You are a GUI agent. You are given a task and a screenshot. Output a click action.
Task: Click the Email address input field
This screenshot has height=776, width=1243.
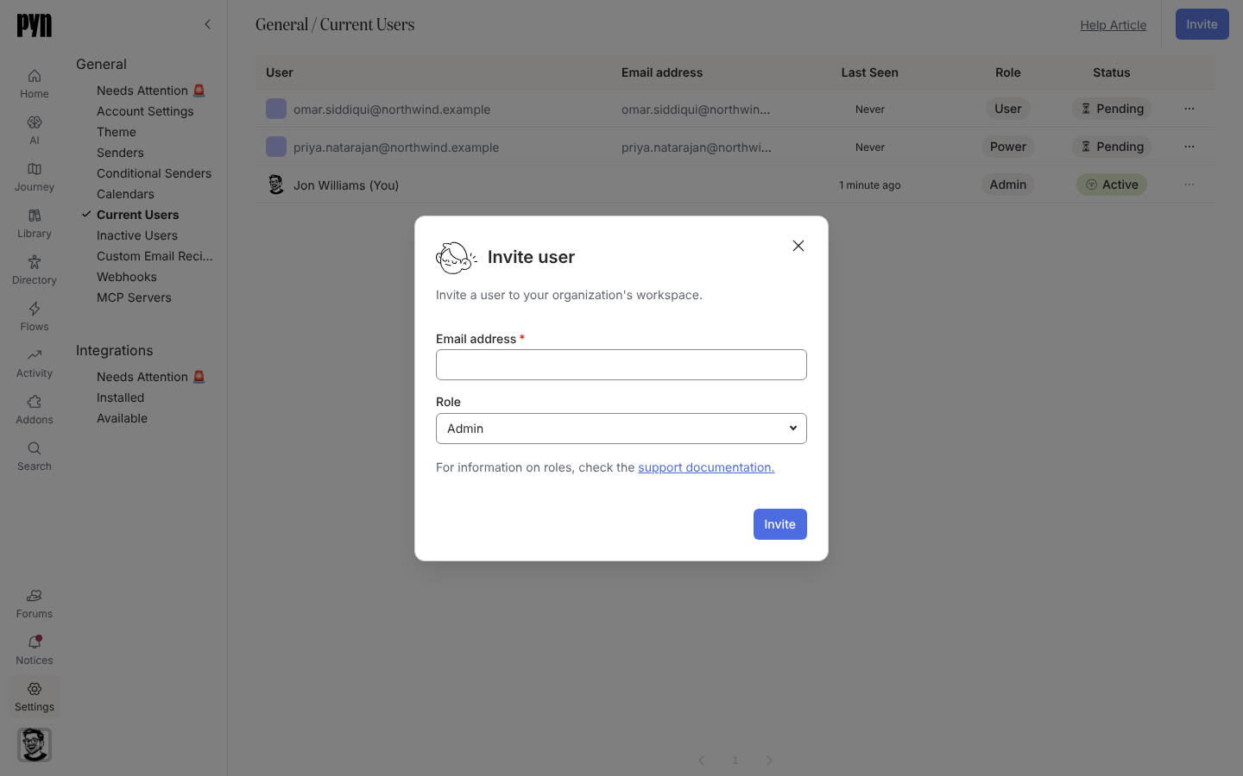point(621,365)
